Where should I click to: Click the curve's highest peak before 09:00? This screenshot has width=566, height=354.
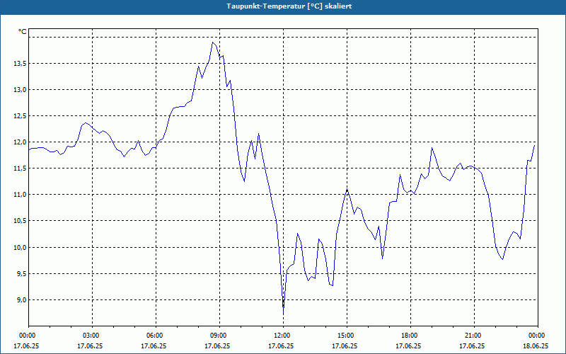213,42
